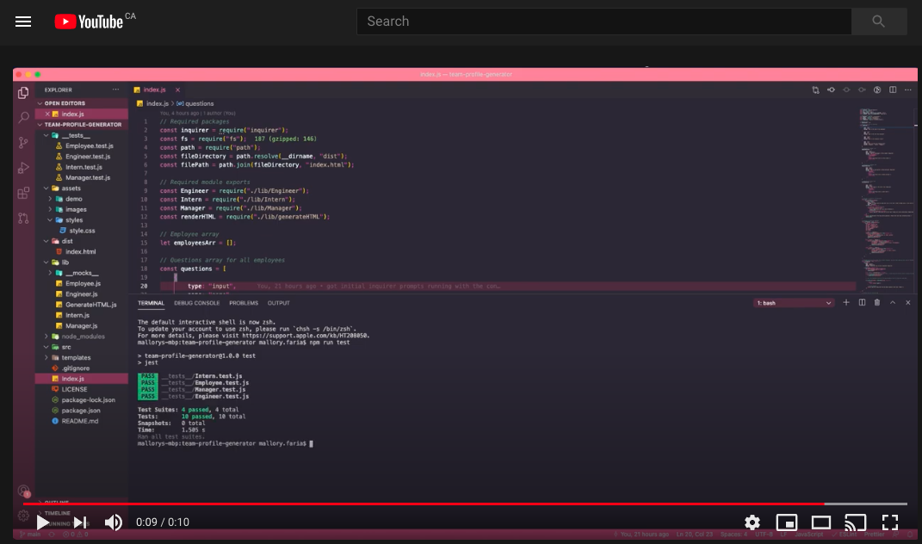Switch to the OUTPUT tab
Screen dimensions: 922x544
coord(279,303)
